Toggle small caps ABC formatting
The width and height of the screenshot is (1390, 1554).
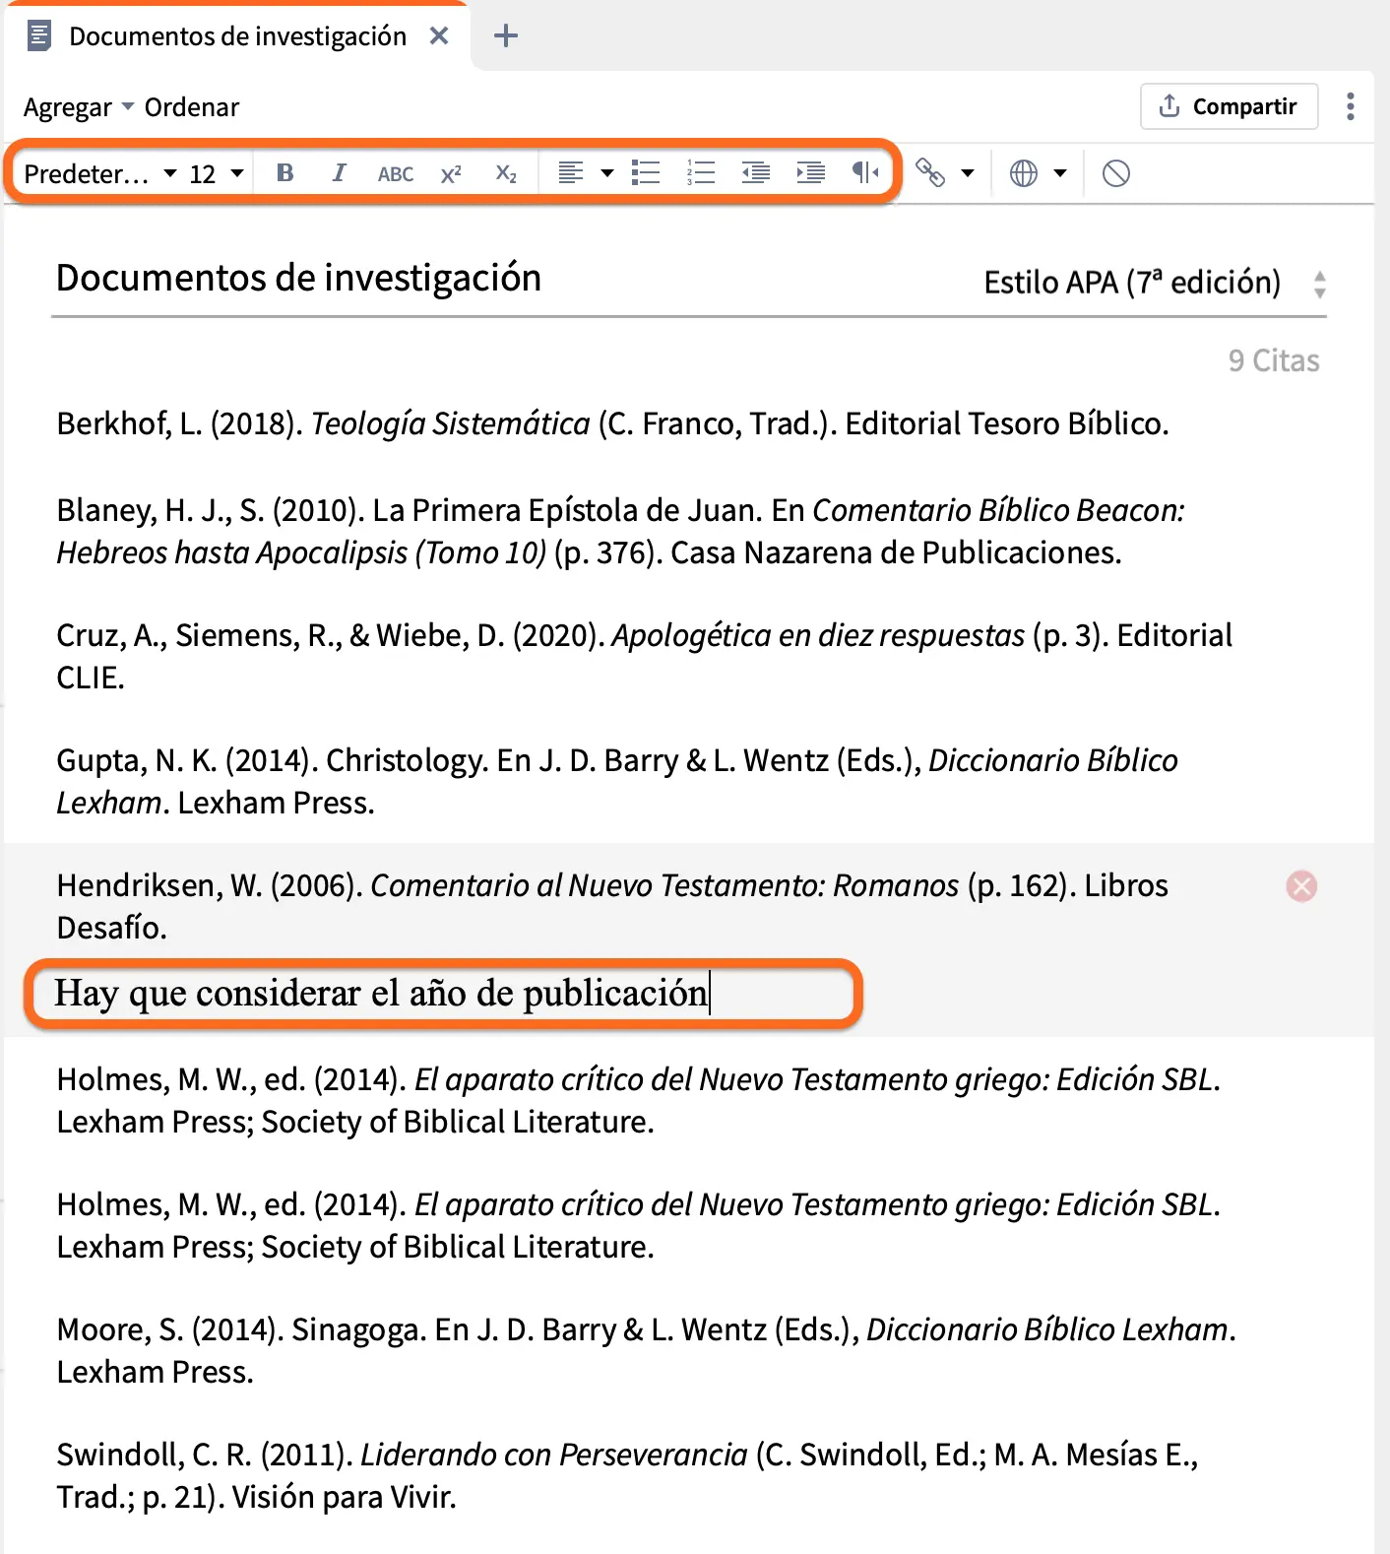coord(395,174)
